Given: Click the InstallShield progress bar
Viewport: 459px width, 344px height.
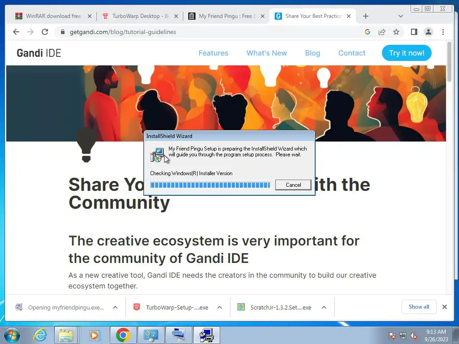Looking at the screenshot, I should (x=210, y=185).
